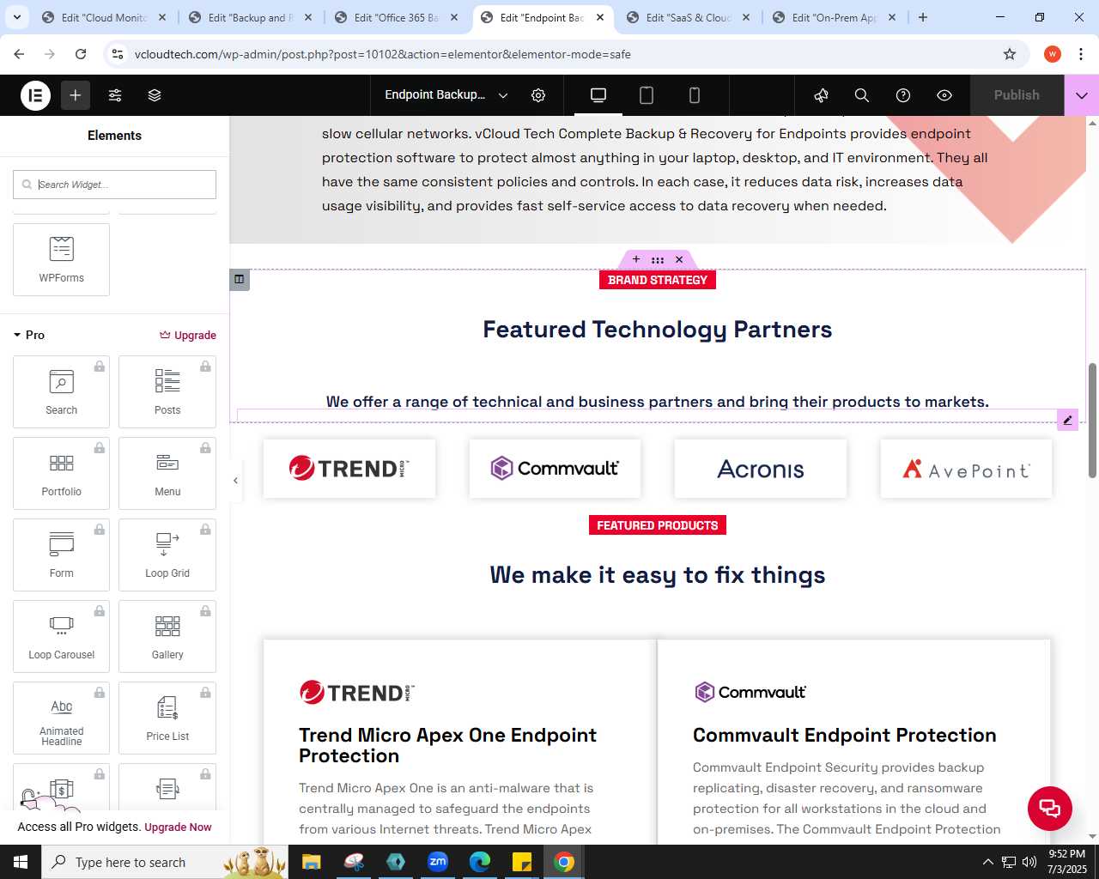Viewport: 1099px width, 879px height.
Task: Preview changes with eye icon
Action: (944, 95)
